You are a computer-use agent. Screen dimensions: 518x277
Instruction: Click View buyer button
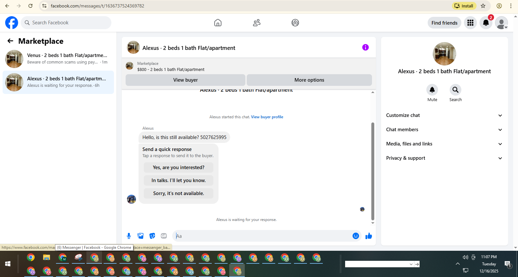[x=186, y=80]
